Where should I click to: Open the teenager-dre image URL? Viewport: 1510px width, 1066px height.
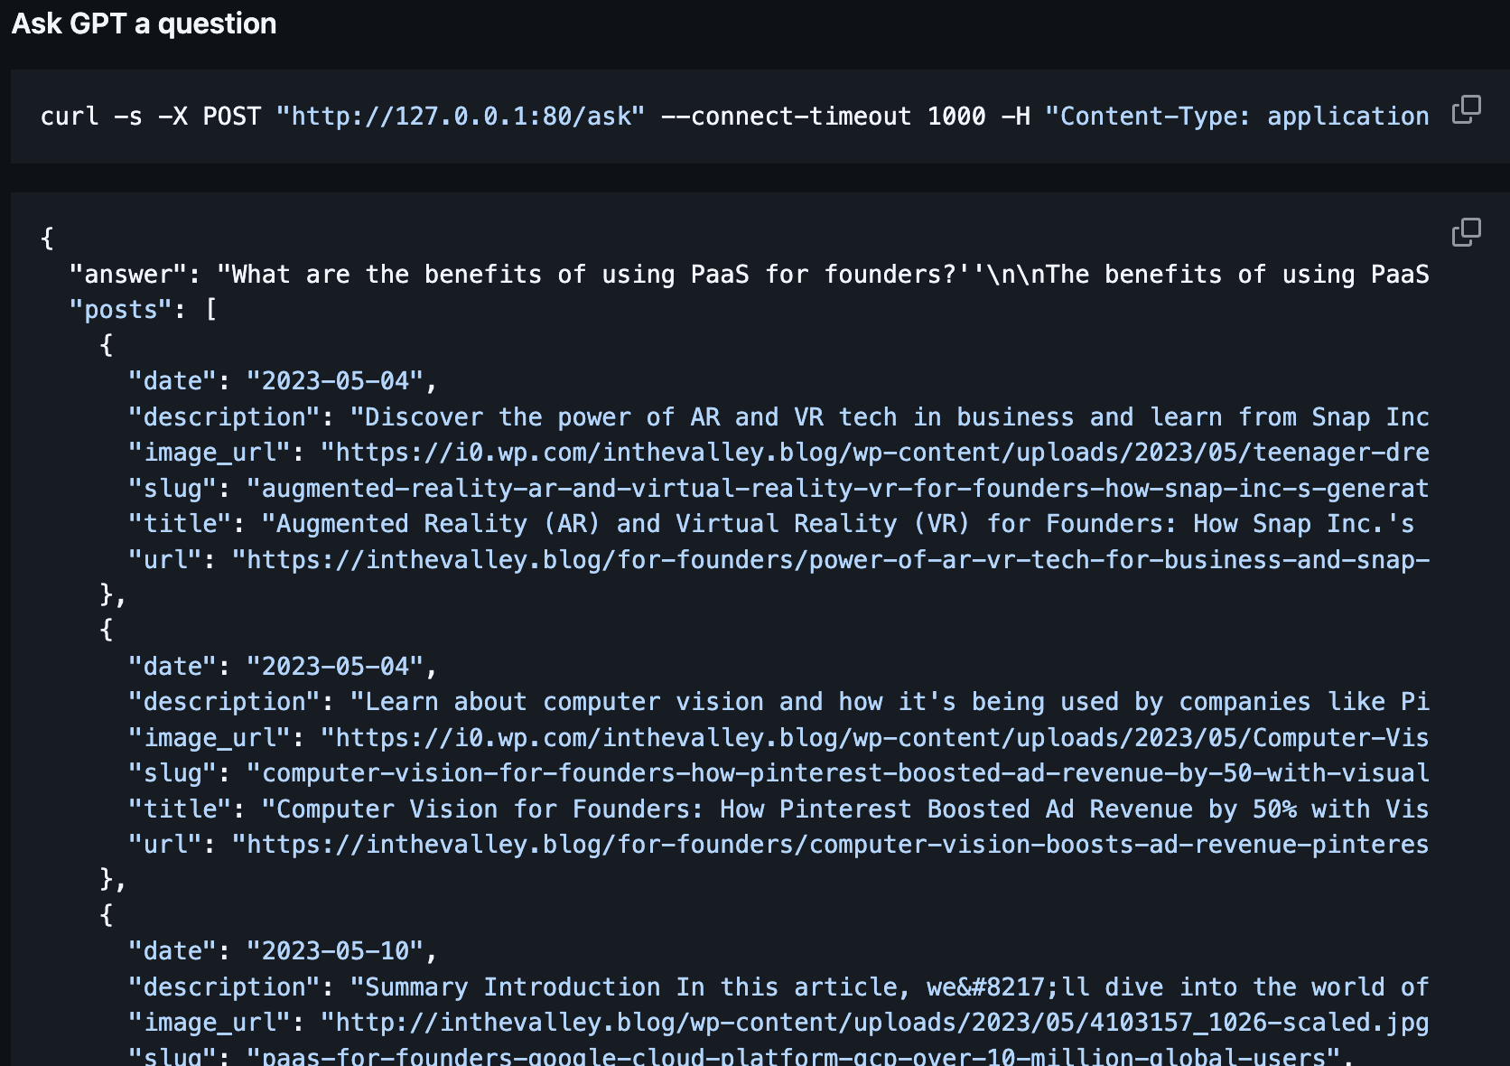(867, 453)
